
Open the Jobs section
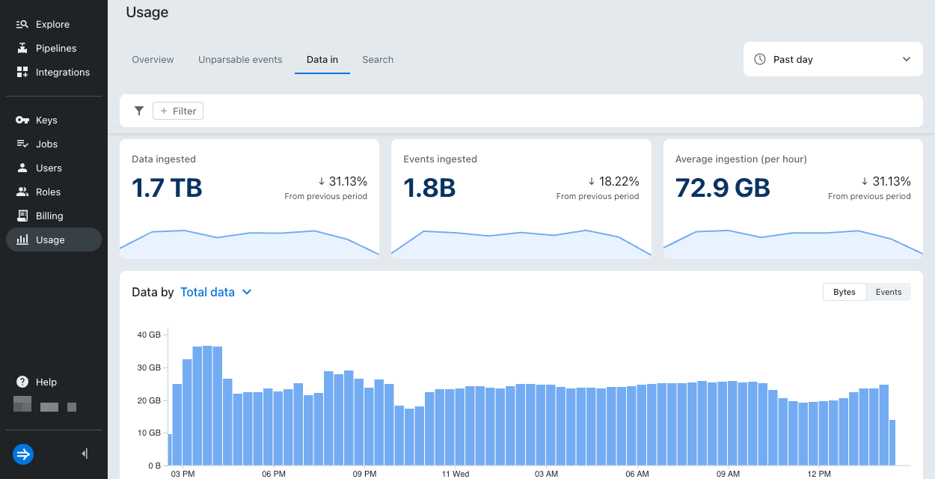pyautogui.click(x=22, y=144)
